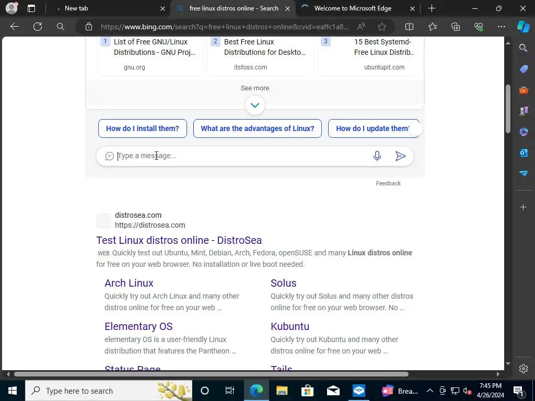Click the search icon beside the address bar

coord(61,27)
